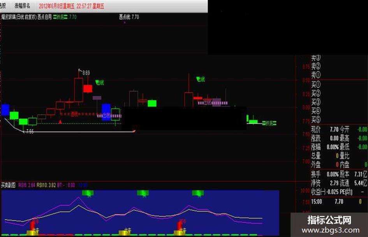Click the middle yellow 大牛 marker
368x237 pixels.
point(125,232)
